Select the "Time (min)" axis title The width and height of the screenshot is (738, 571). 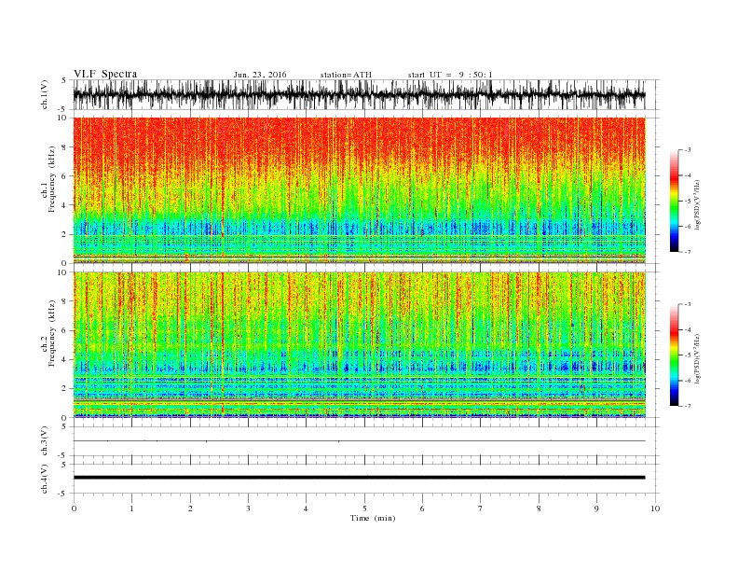pyautogui.click(x=373, y=518)
